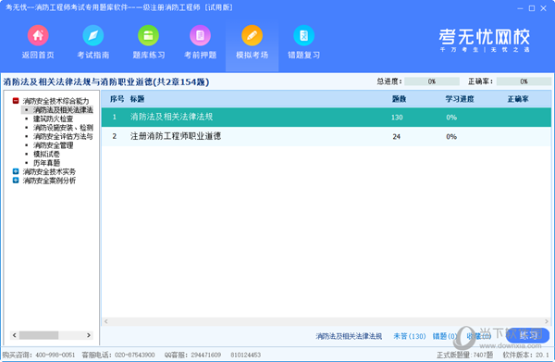Select 消防设施安装、检测 tree item
The image size is (555, 362).
pyautogui.click(x=63, y=128)
